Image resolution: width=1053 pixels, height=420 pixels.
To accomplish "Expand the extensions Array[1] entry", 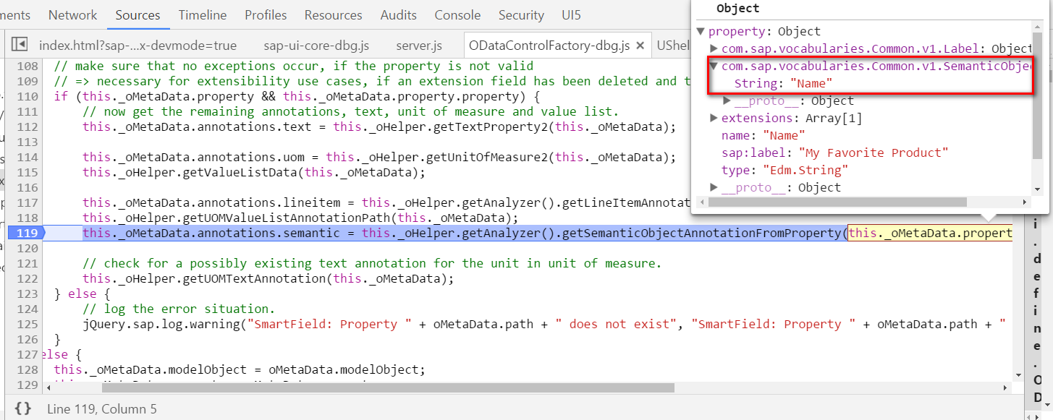I will [x=714, y=118].
